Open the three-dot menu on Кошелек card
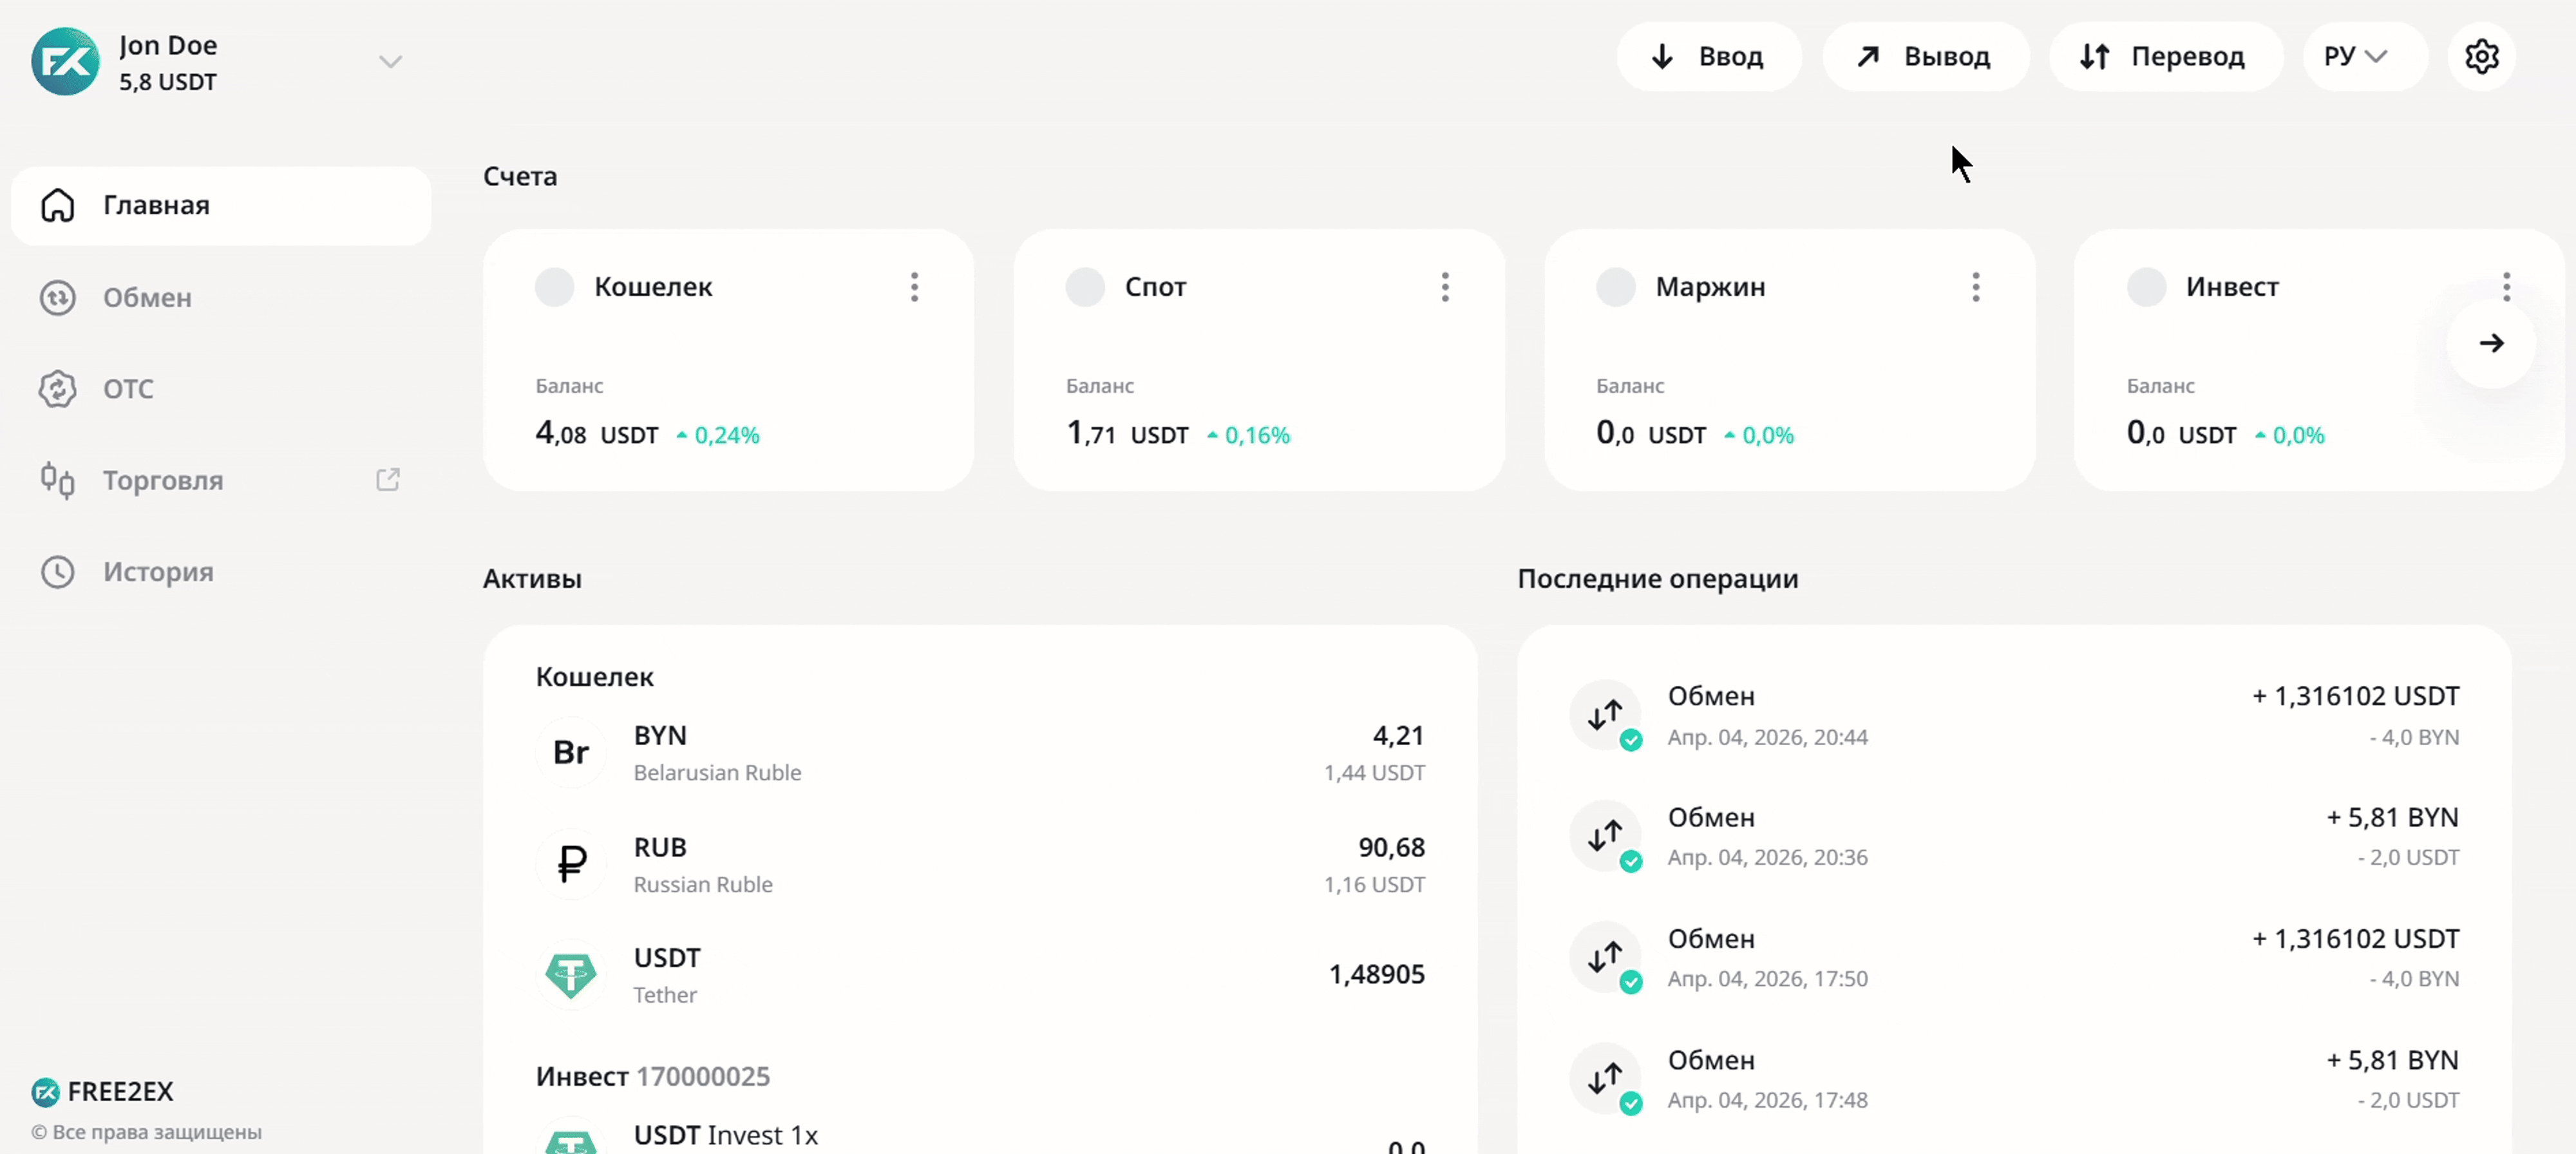Screen dimensions: 2576x1154 pyautogui.click(x=914, y=287)
